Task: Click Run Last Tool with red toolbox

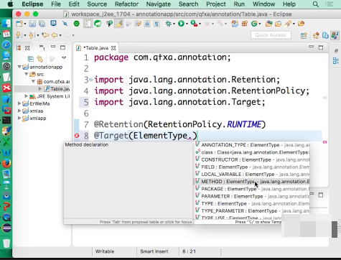Action: pos(194,24)
